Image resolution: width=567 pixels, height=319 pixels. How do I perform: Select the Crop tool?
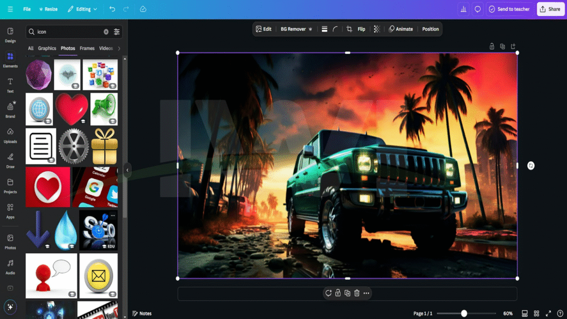[349, 29]
